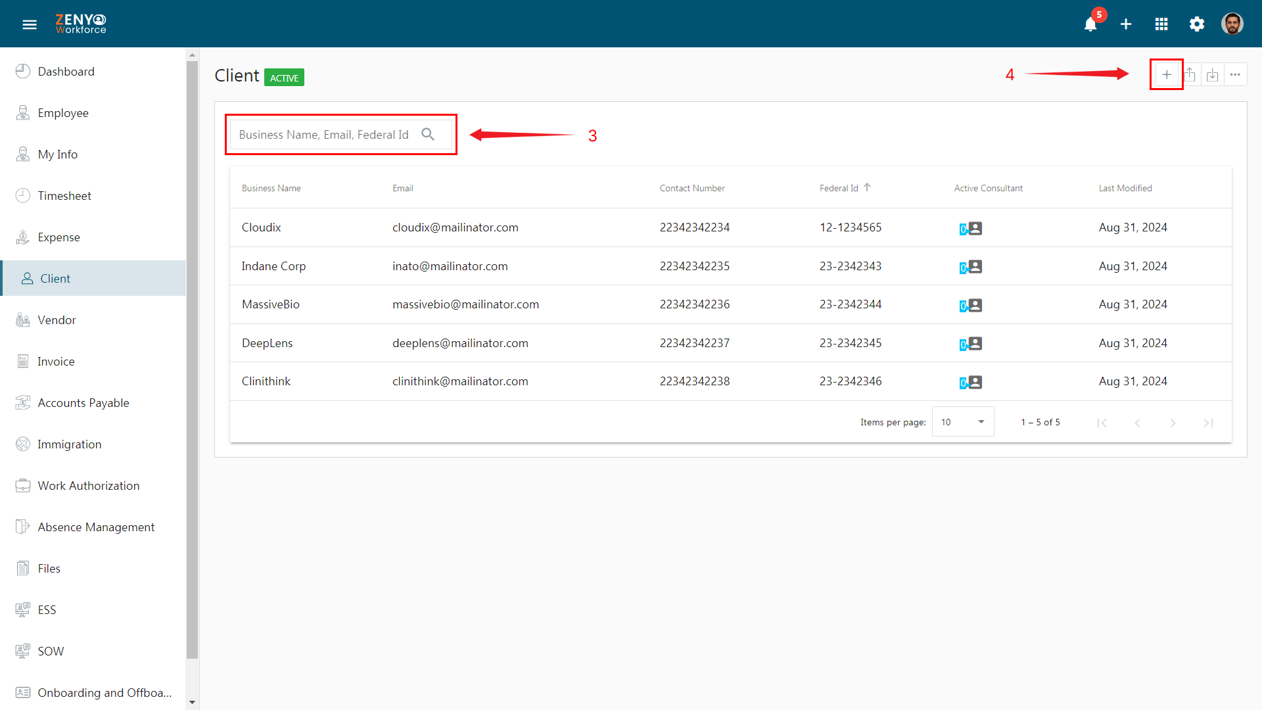Open ESS in the sidebar
1262x710 pixels.
[93, 610]
